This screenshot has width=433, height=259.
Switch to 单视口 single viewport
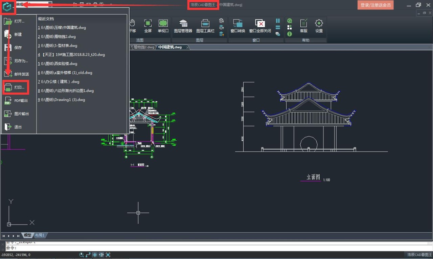coord(163,26)
